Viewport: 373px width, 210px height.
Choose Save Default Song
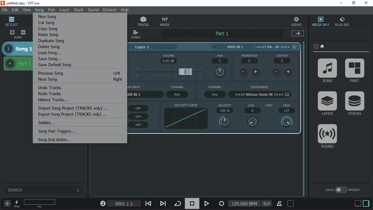click(x=80, y=65)
